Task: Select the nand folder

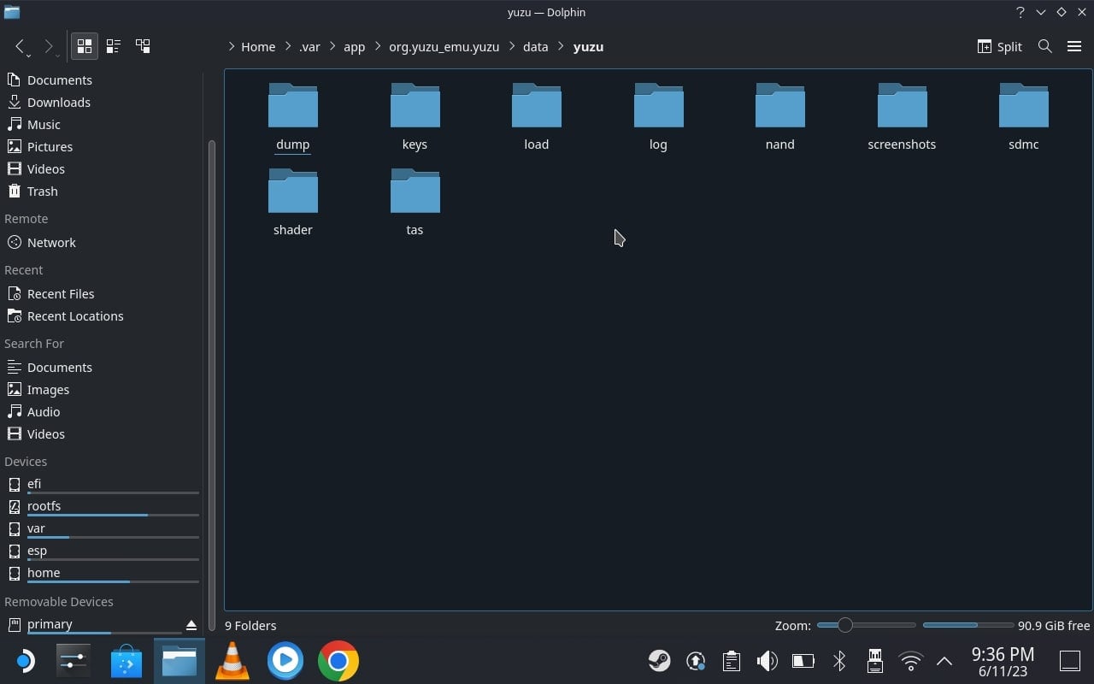Action: (x=779, y=117)
